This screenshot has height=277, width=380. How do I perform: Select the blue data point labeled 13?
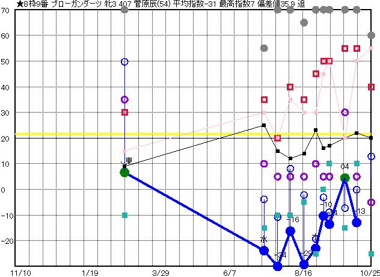(357, 222)
